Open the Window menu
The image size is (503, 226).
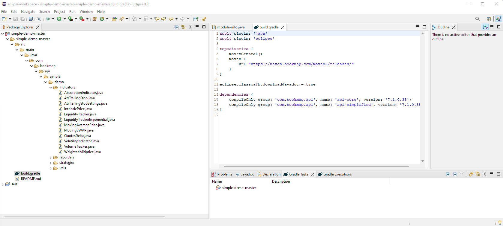coord(86,12)
